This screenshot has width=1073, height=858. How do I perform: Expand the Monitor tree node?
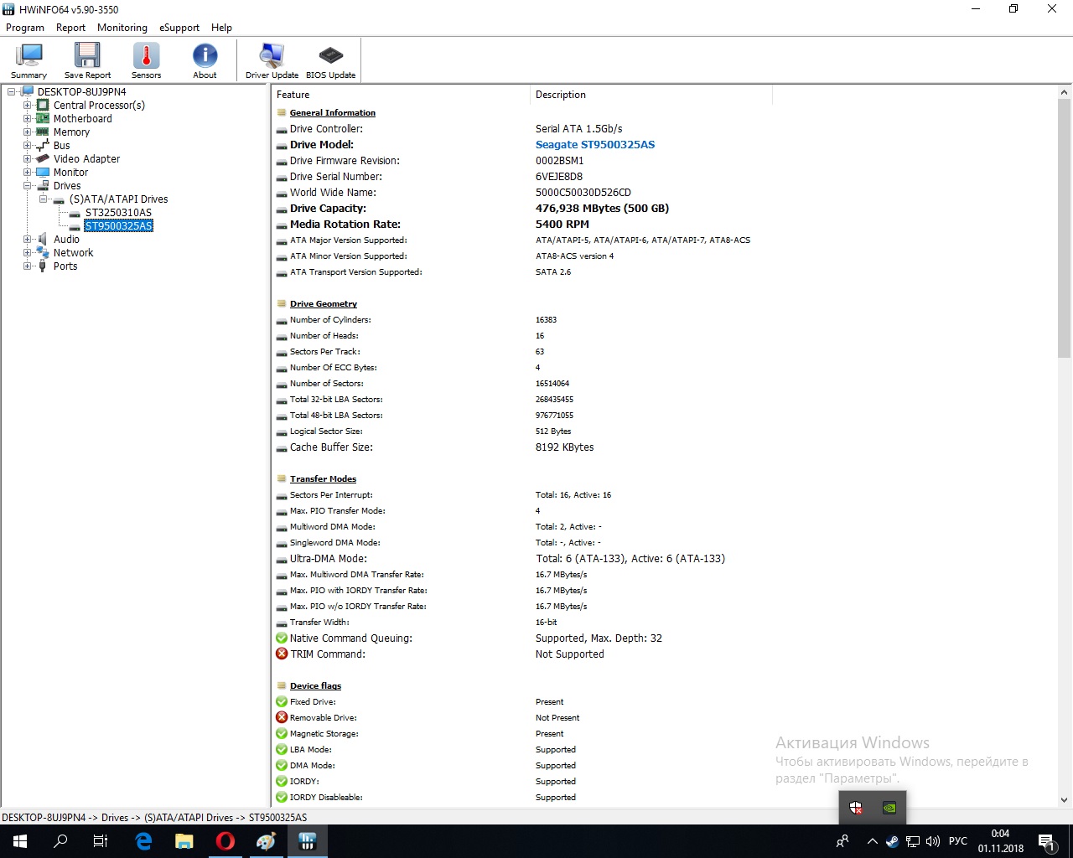pos(28,173)
